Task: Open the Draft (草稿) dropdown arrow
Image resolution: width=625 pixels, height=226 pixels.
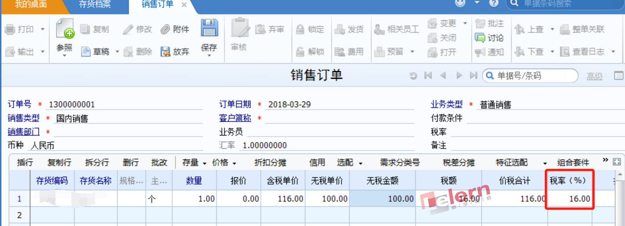Action: [117, 52]
